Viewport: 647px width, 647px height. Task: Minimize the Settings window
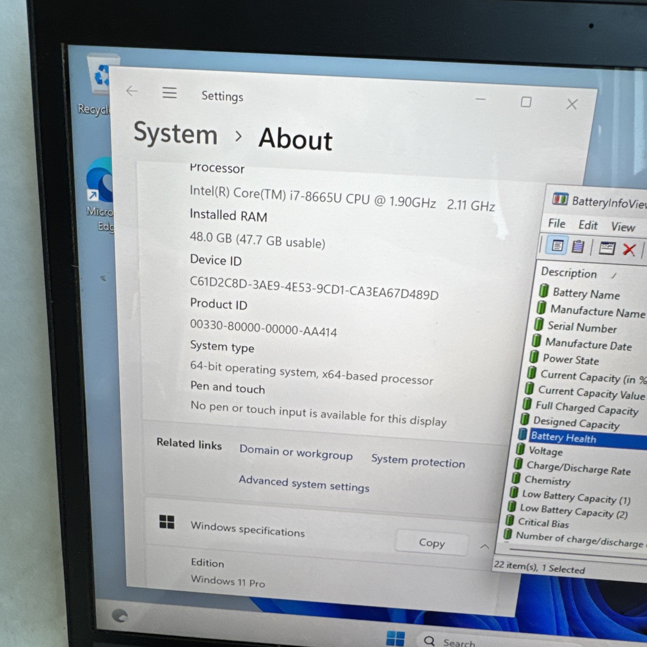480,99
